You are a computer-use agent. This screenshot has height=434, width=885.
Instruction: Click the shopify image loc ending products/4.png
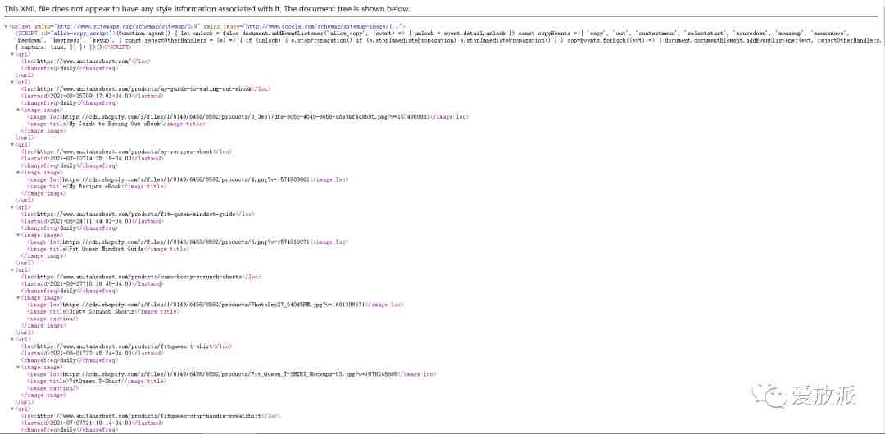click(x=188, y=179)
